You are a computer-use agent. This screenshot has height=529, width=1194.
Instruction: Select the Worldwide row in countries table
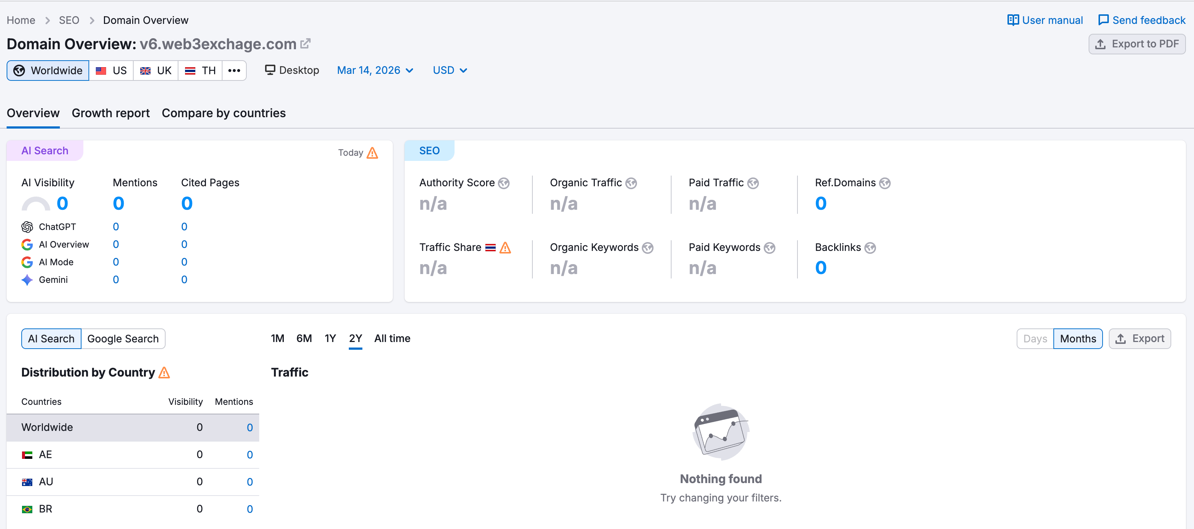(133, 428)
